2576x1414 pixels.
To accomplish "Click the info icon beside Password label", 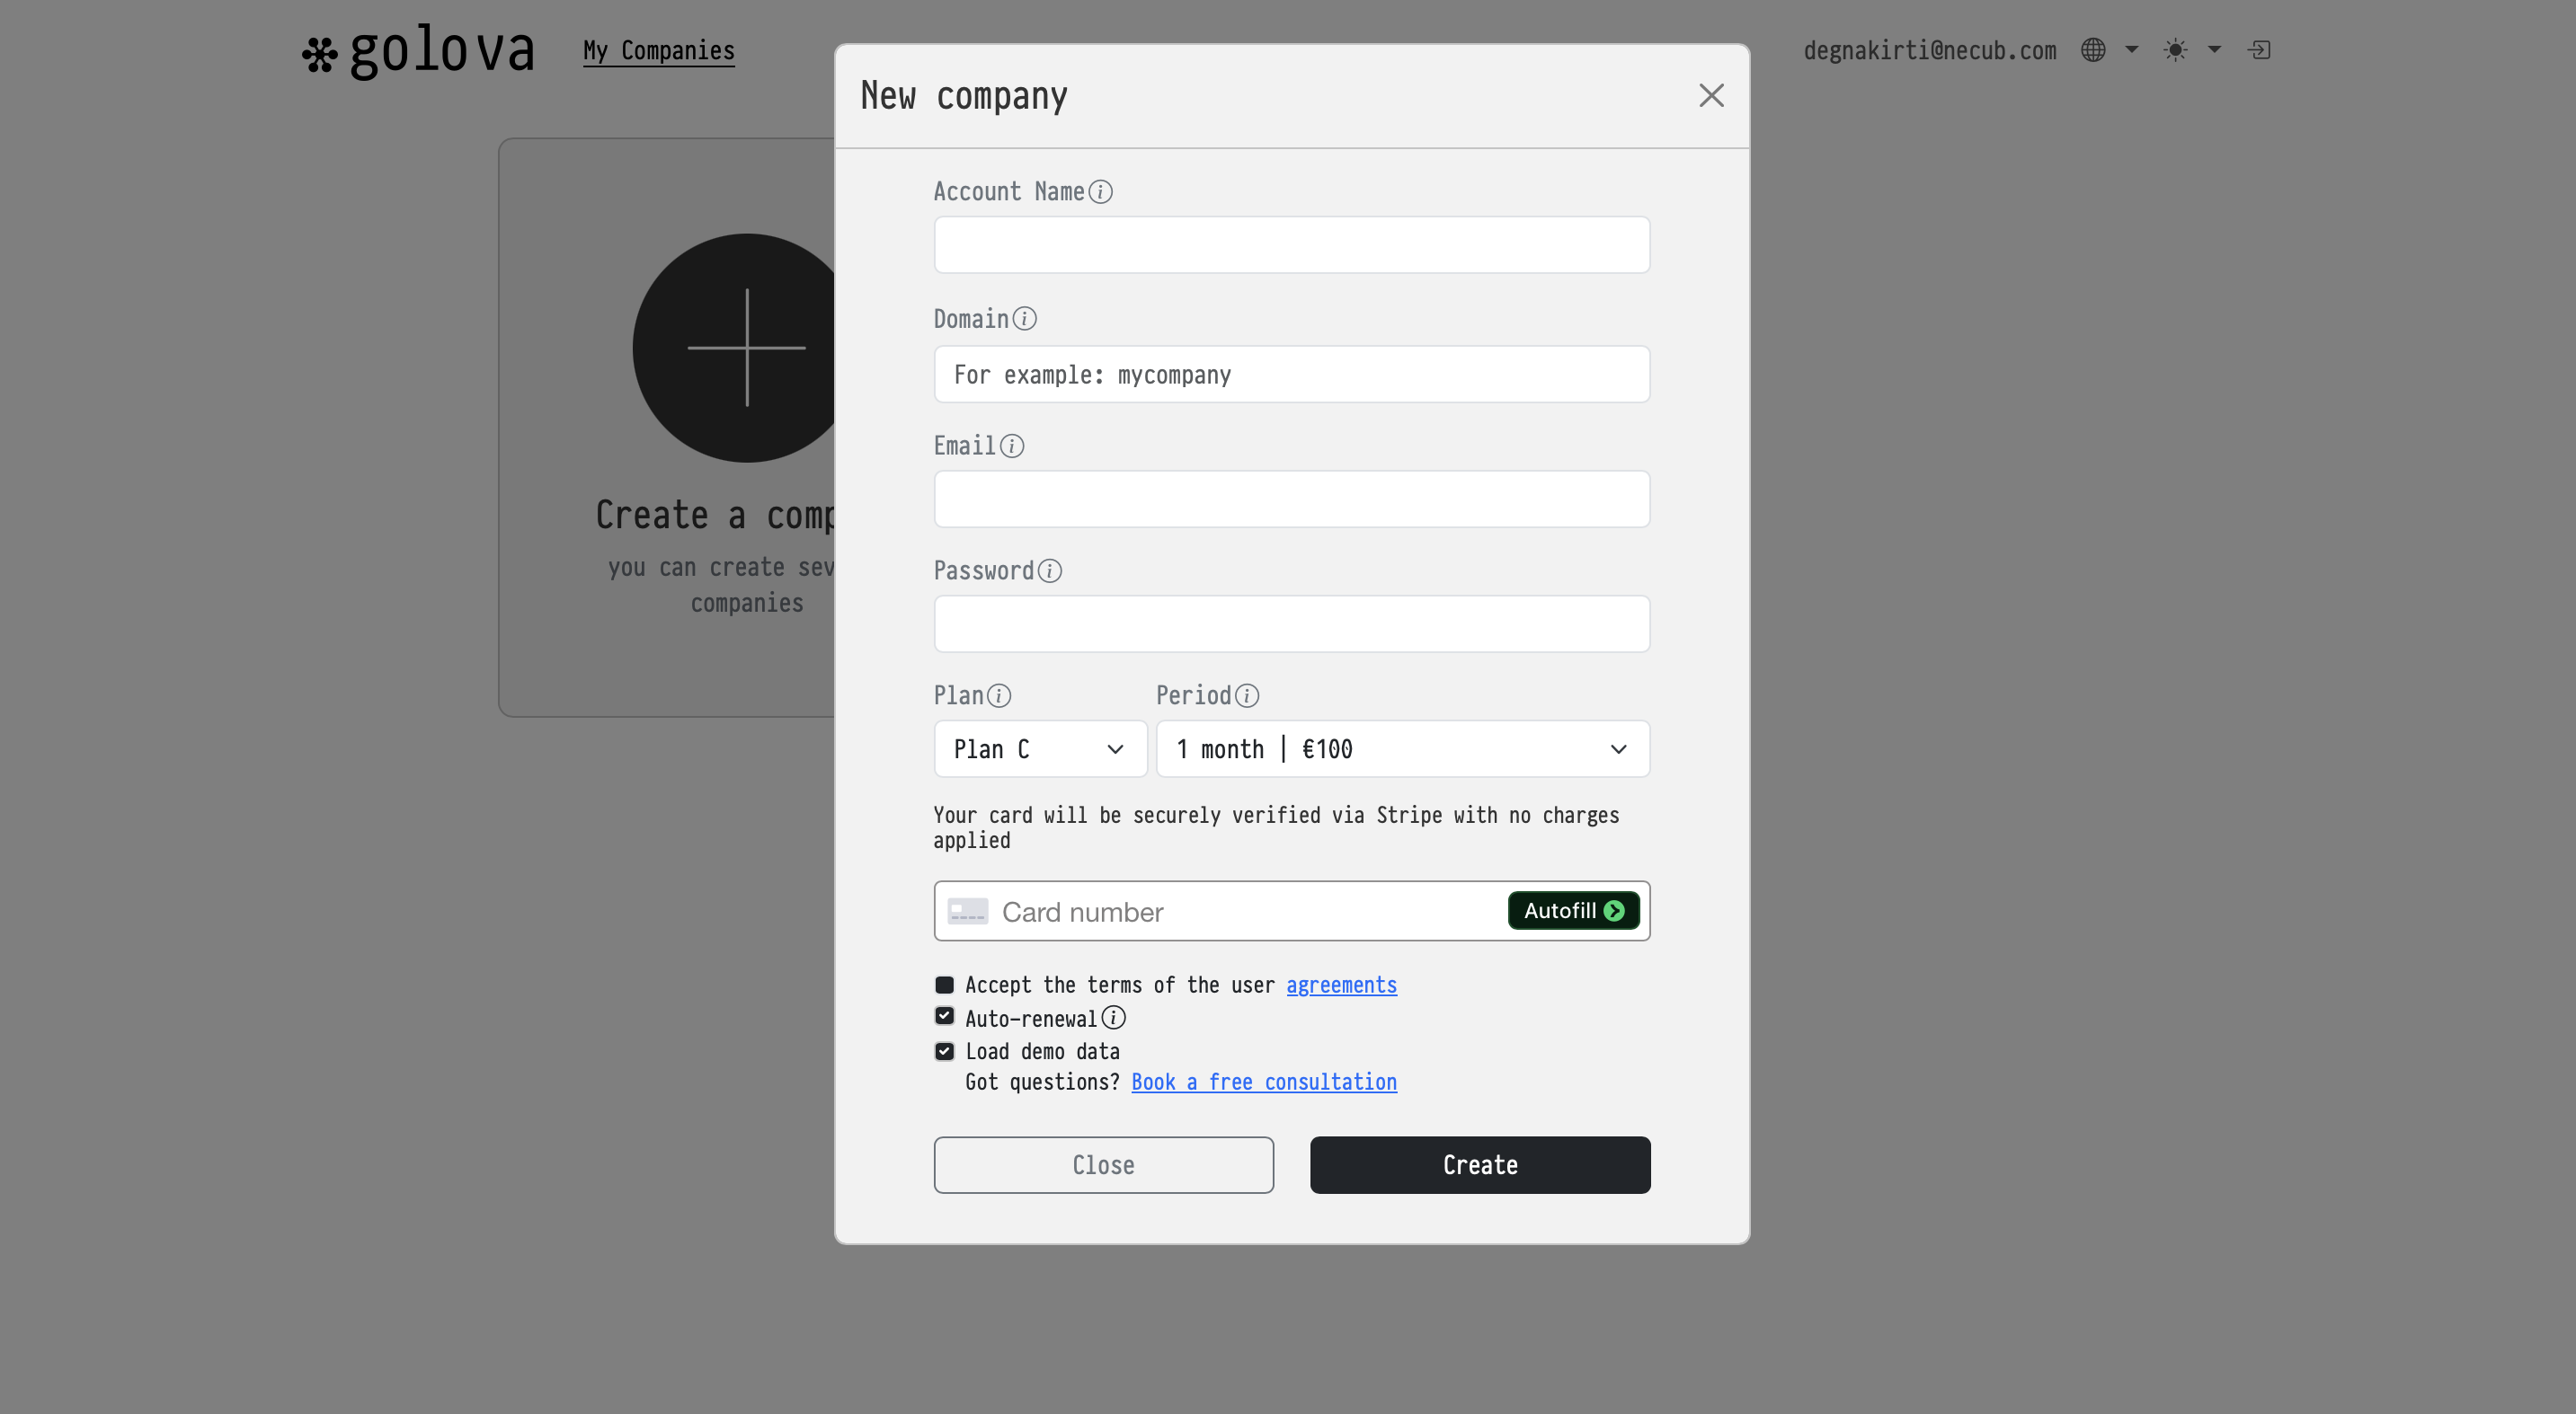I will coord(1049,570).
